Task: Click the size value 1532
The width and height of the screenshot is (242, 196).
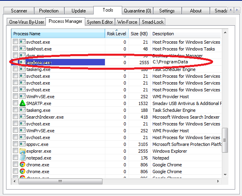Action: [x=143, y=103]
